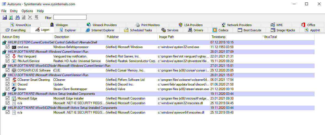This screenshot has height=135, width=325.
Task: Click the Properties toolbar icon
Action: pyautogui.click(x=24, y=17)
